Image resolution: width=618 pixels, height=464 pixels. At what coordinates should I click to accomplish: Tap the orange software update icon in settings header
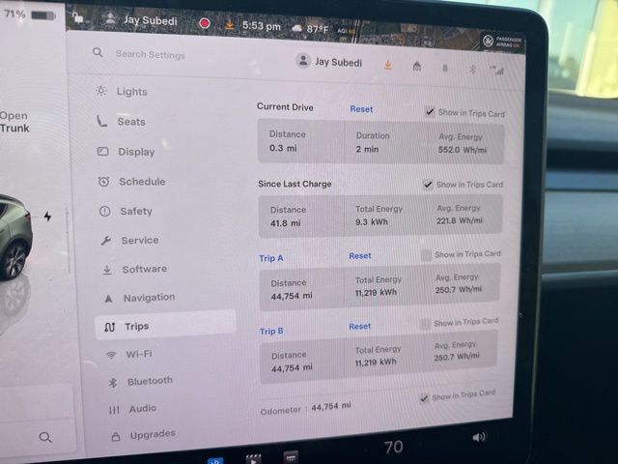coord(388,65)
